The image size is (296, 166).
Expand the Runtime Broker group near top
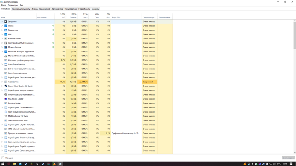pyautogui.click(x=2, y=39)
